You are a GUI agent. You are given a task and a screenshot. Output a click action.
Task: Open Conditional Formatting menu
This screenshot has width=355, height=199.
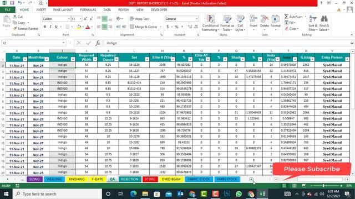pos(210,23)
